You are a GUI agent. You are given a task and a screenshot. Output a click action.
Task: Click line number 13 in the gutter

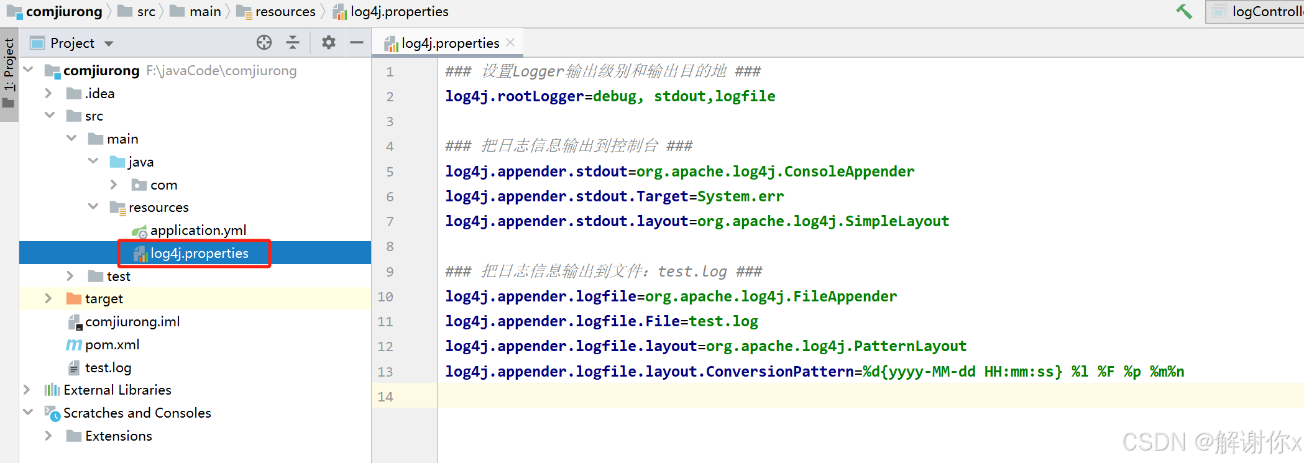click(x=385, y=372)
